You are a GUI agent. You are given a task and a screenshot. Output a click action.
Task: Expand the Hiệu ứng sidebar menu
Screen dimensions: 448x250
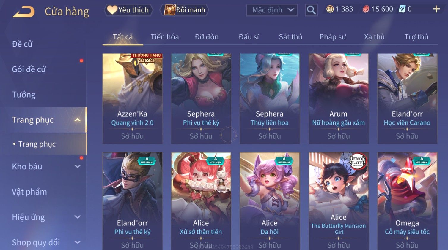(78, 217)
